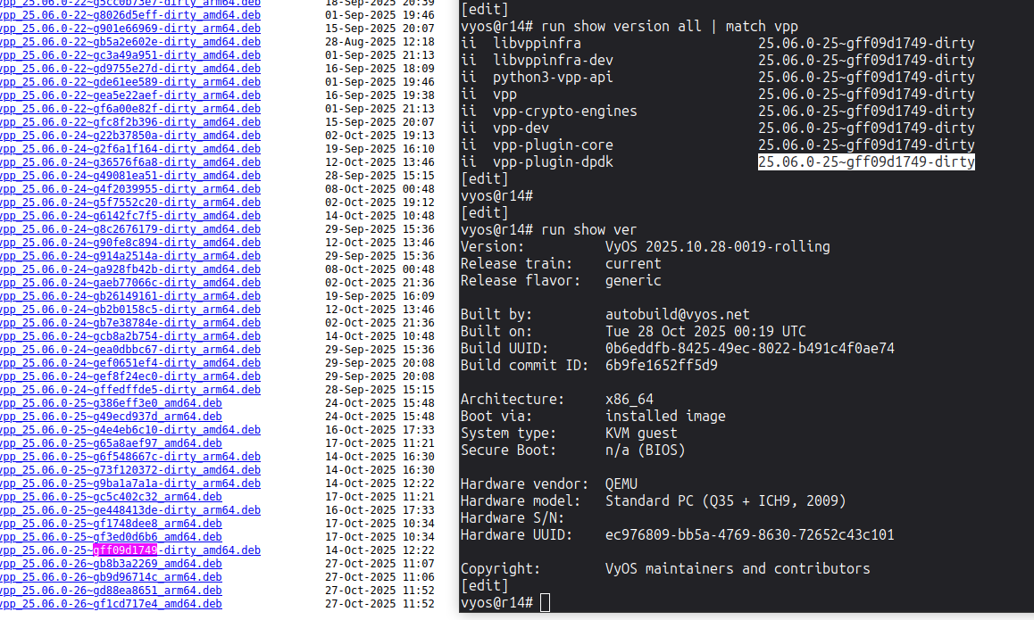Screen dimensions: 1034x620
Task: Open vpp 25.06.0-22 gfc8f2b396-dirty amd64 link
Action: coord(130,122)
